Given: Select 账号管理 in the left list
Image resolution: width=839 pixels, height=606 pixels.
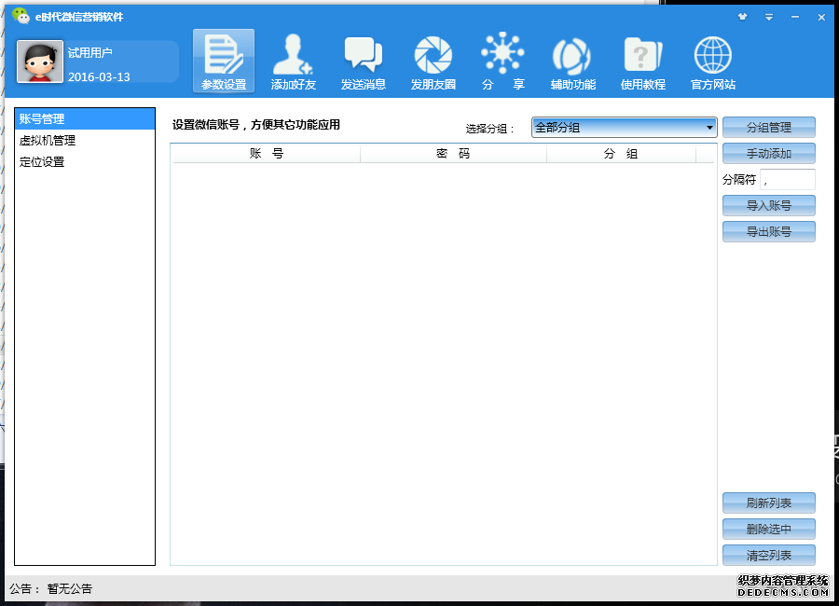Looking at the screenshot, I should pyautogui.click(x=85, y=118).
